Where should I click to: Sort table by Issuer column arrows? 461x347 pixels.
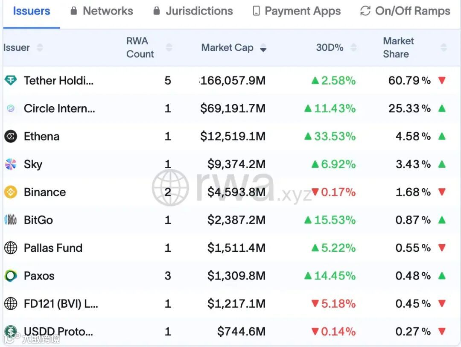40,47
